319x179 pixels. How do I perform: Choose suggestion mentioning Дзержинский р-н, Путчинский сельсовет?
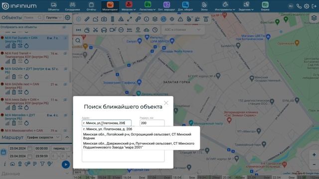(x=141, y=145)
